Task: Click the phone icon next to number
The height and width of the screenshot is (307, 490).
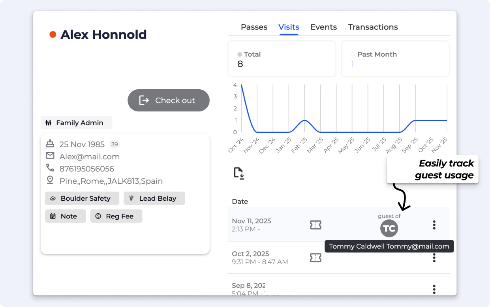Action: pyautogui.click(x=50, y=168)
